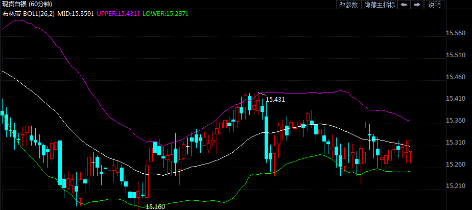This screenshot has width=472, height=210.
Task: Select the magenta UPPER:15.431 indicator value
Action: 118,13
